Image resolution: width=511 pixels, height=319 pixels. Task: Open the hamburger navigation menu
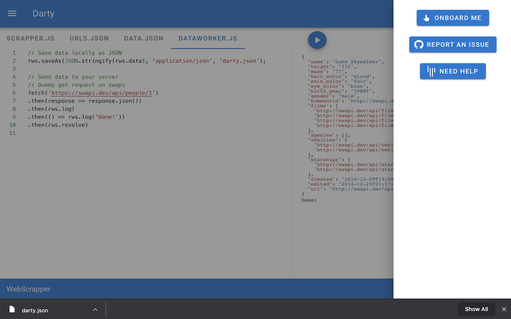point(12,14)
